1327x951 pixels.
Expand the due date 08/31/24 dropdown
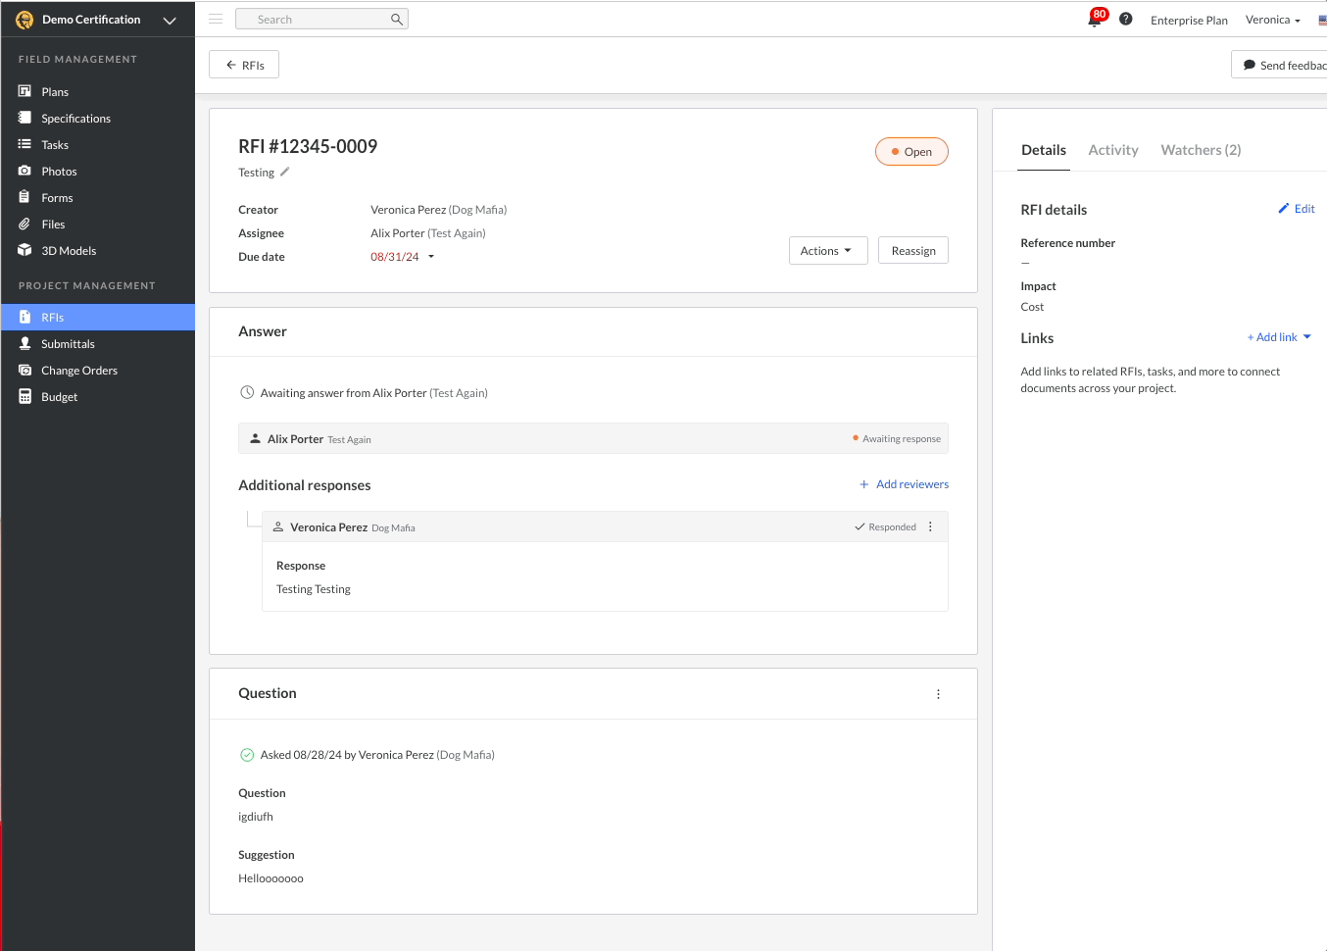pyautogui.click(x=430, y=257)
